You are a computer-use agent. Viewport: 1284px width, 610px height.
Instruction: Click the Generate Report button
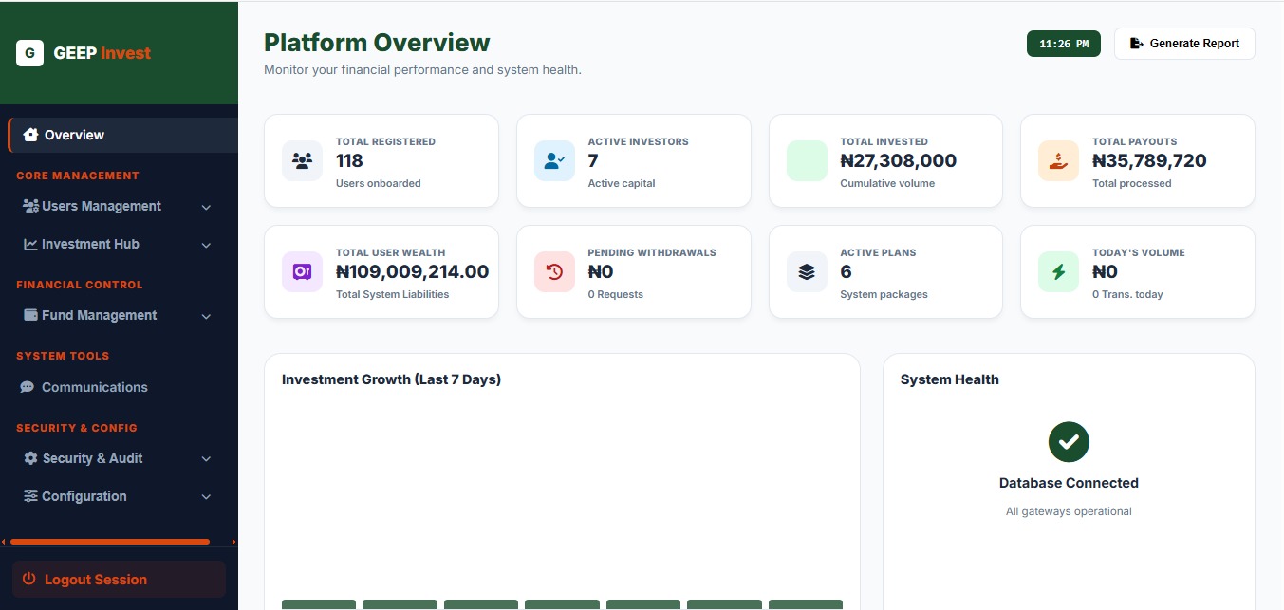(1184, 44)
